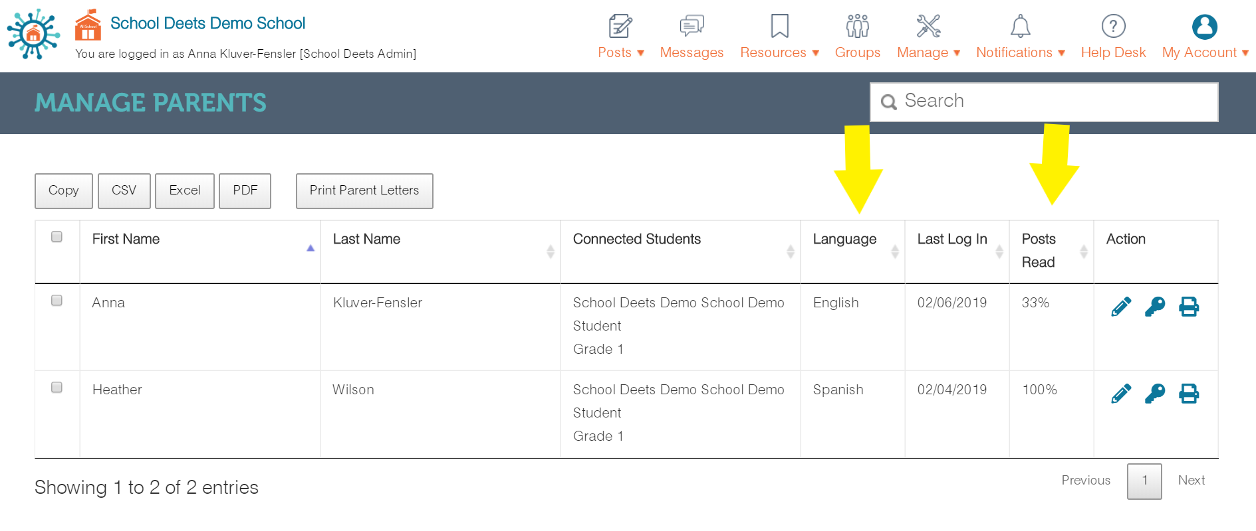Select page 1 in pagination
Image resolution: width=1256 pixels, height=531 pixels.
tap(1144, 481)
